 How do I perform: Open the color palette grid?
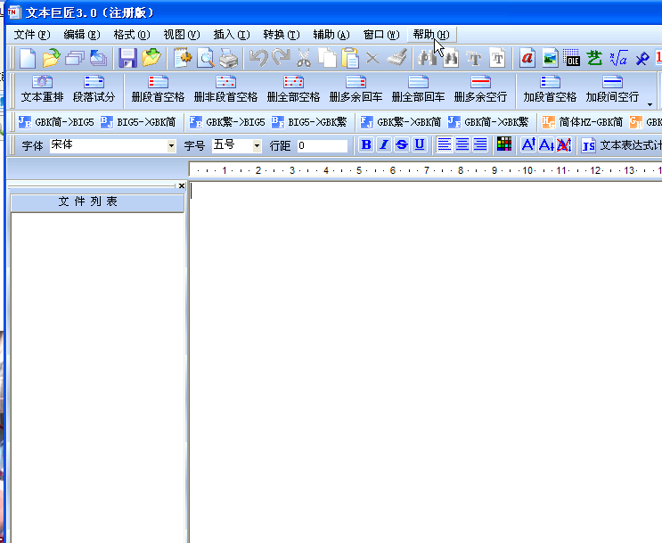pyautogui.click(x=504, y=144)
